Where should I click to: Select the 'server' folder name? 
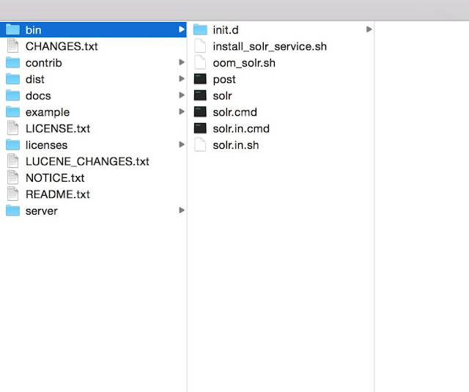point(42,211)
